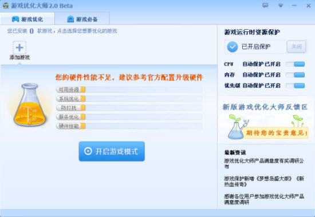Open the 新版游戏优化大师反馈区 banner

266,120
